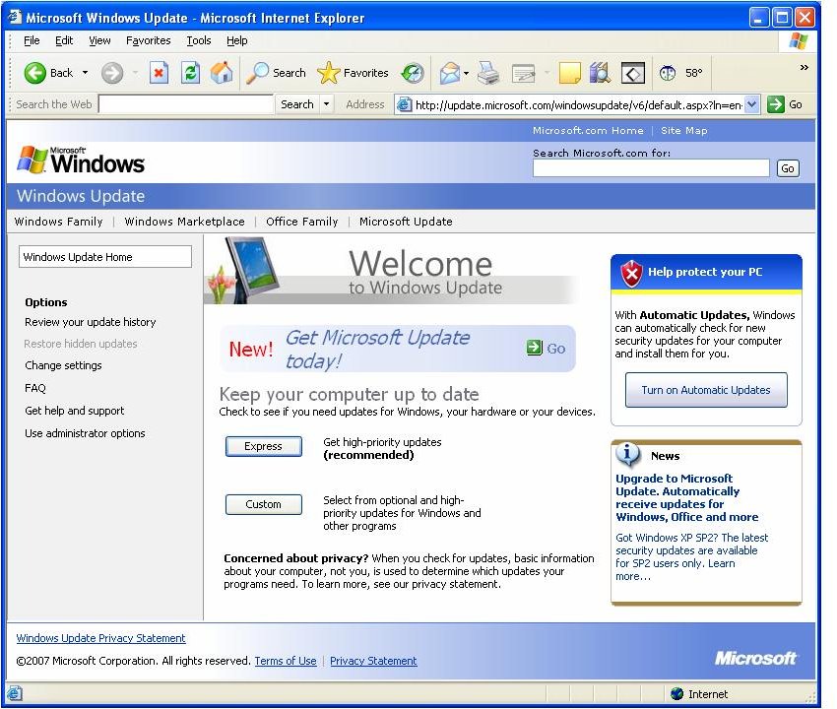Click the red shield Help protect your PC icon
Screen dimensions: 837x709
click(x=631, y=274)
